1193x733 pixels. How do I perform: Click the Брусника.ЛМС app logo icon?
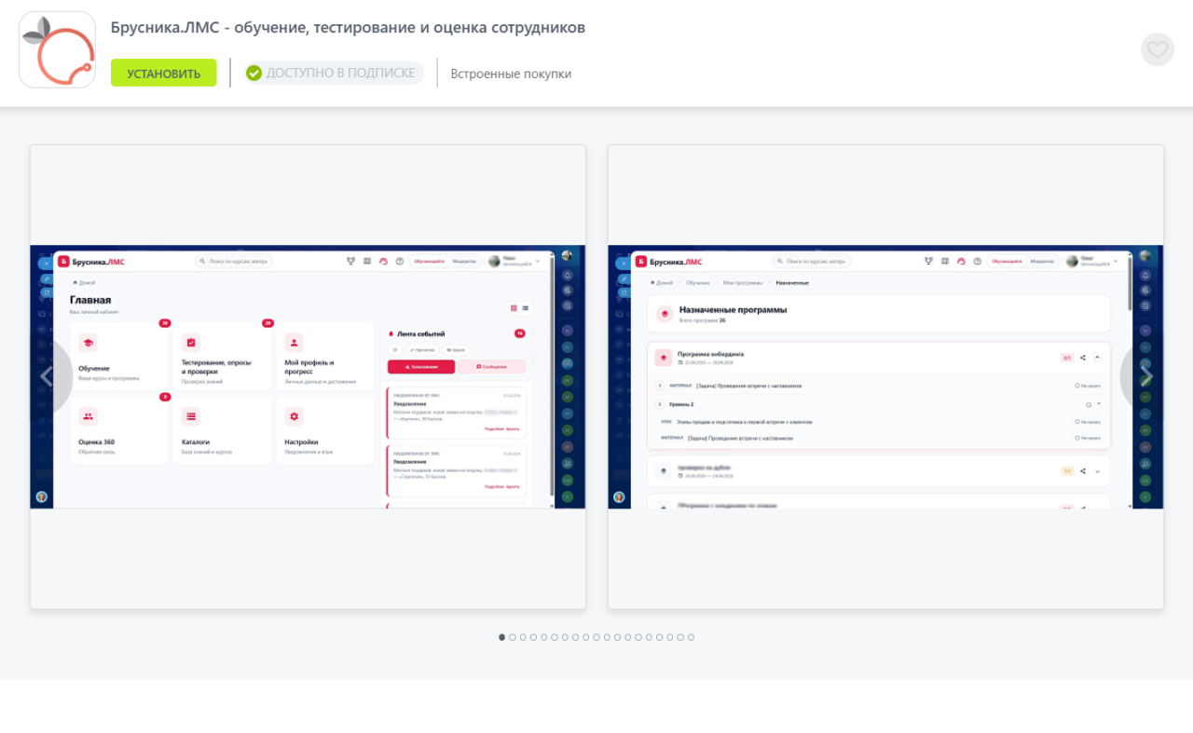tap(57, 49)
